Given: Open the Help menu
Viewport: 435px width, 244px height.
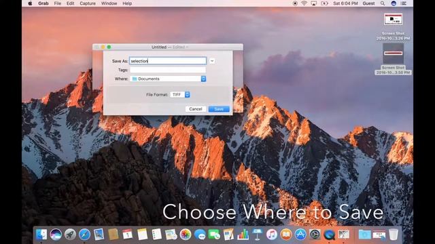Looking at the screenshot, I should [127, 3].
